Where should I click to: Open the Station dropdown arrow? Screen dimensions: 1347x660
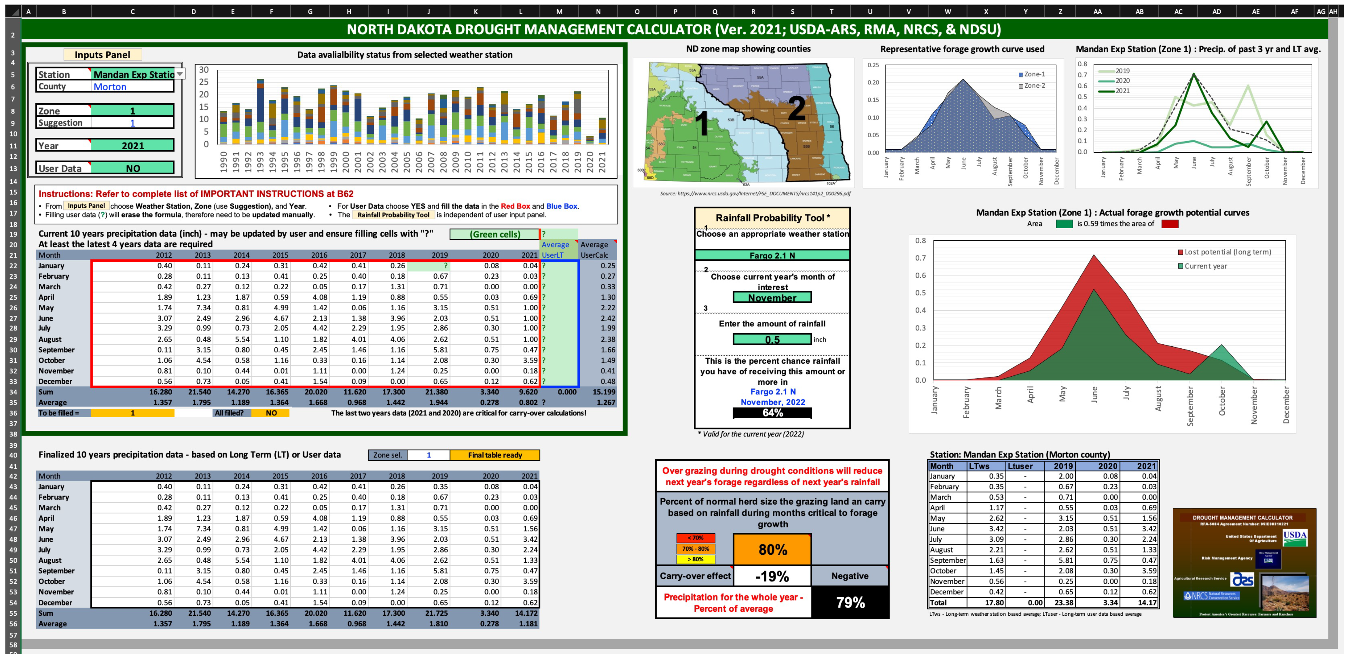(x=179, y=74)
